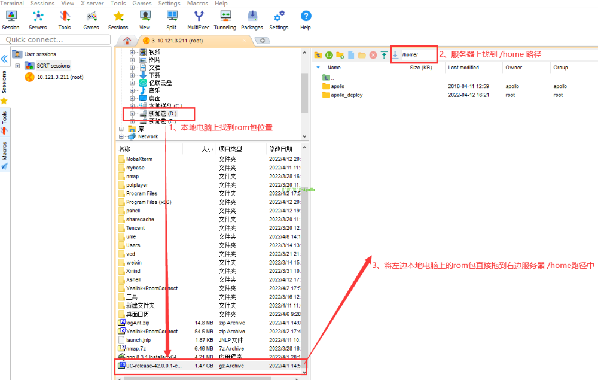Click the new folder icon in remote panel
Screen dimensions: 598x380
340,55
